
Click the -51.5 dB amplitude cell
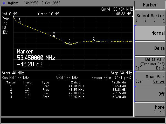[119, 93]
